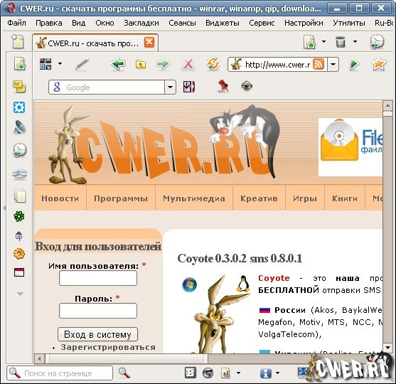Open the history clock panel in sidebar

click(x=19, y=150)
